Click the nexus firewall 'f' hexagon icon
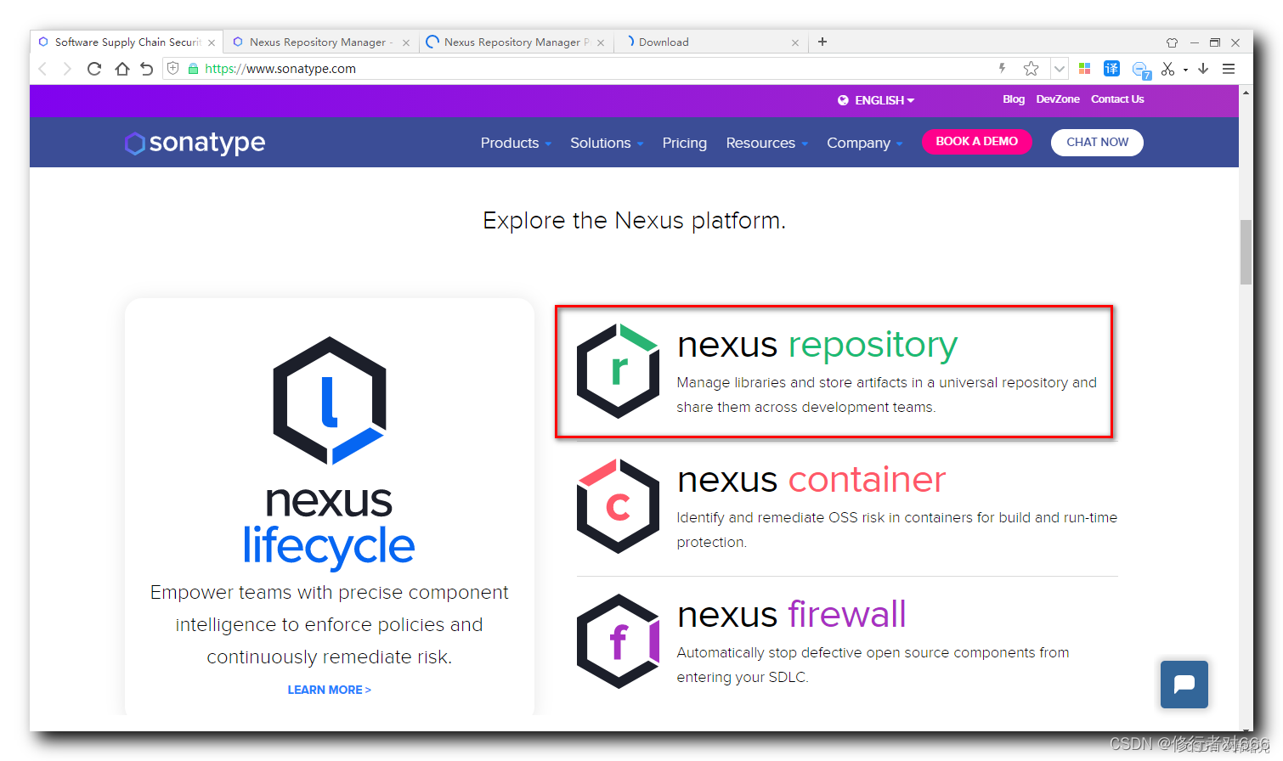The image size is (1283, 761). pos(618,640)
